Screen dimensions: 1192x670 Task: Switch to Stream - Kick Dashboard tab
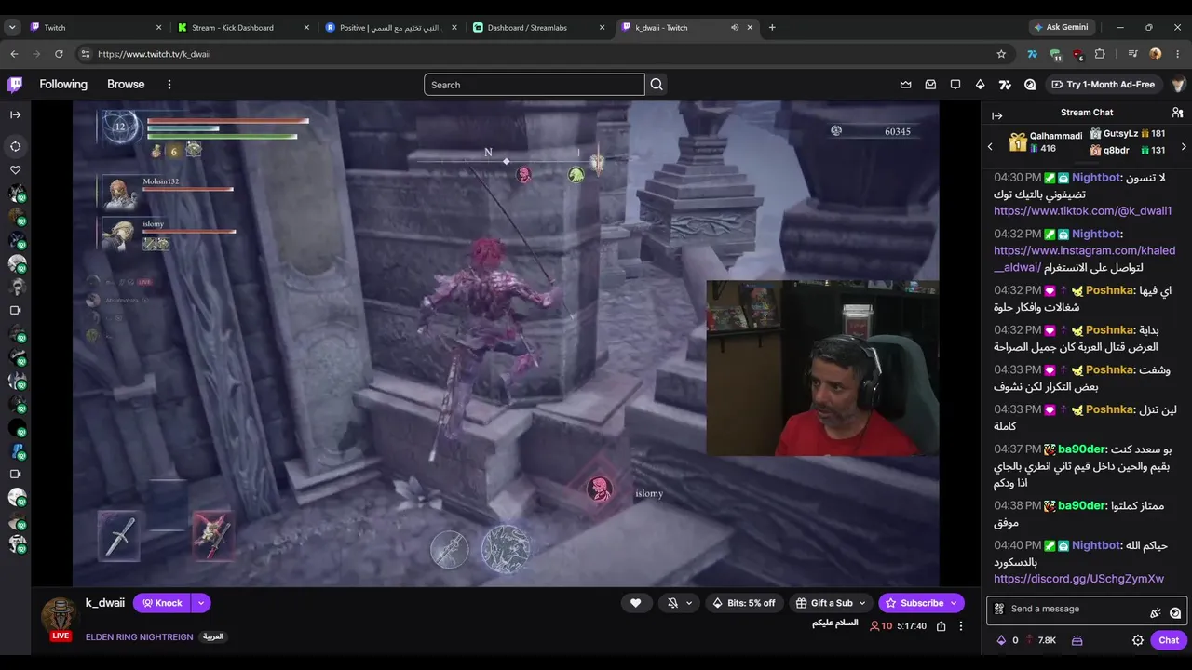click(245, 27)
